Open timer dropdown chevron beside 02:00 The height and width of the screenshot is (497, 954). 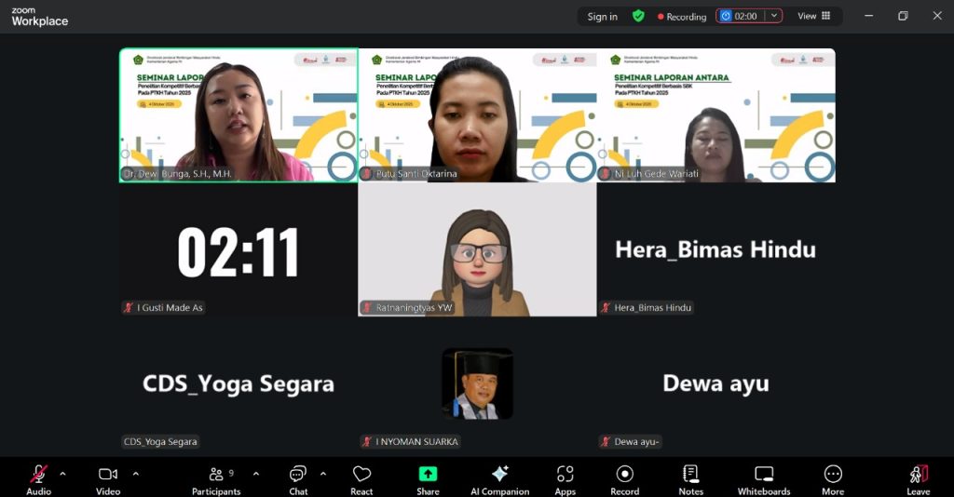click(x=773, y=16)
